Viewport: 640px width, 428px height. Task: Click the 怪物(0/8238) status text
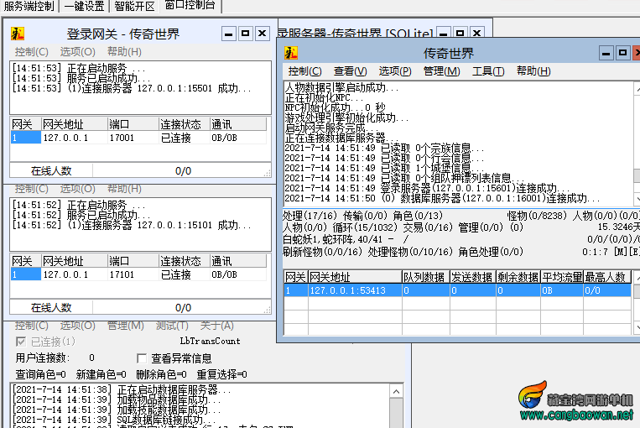537,216
